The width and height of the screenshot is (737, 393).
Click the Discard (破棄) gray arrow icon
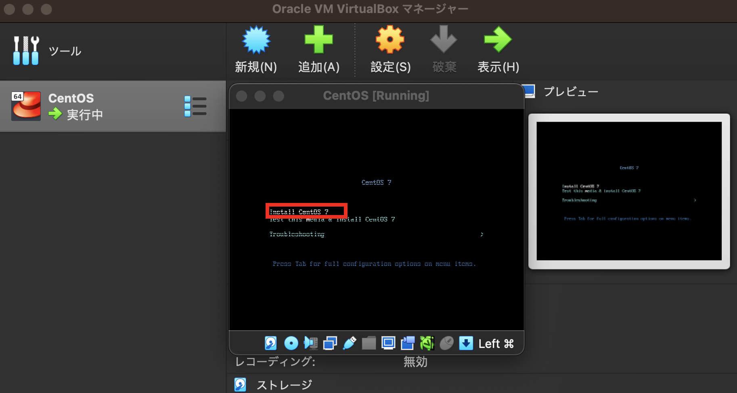(x=444, y=39)
